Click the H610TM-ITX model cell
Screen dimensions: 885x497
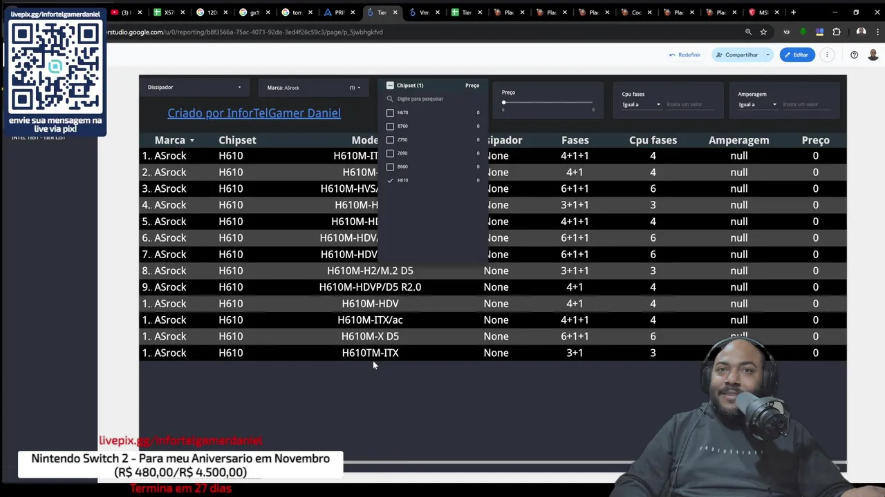point(370,353)
